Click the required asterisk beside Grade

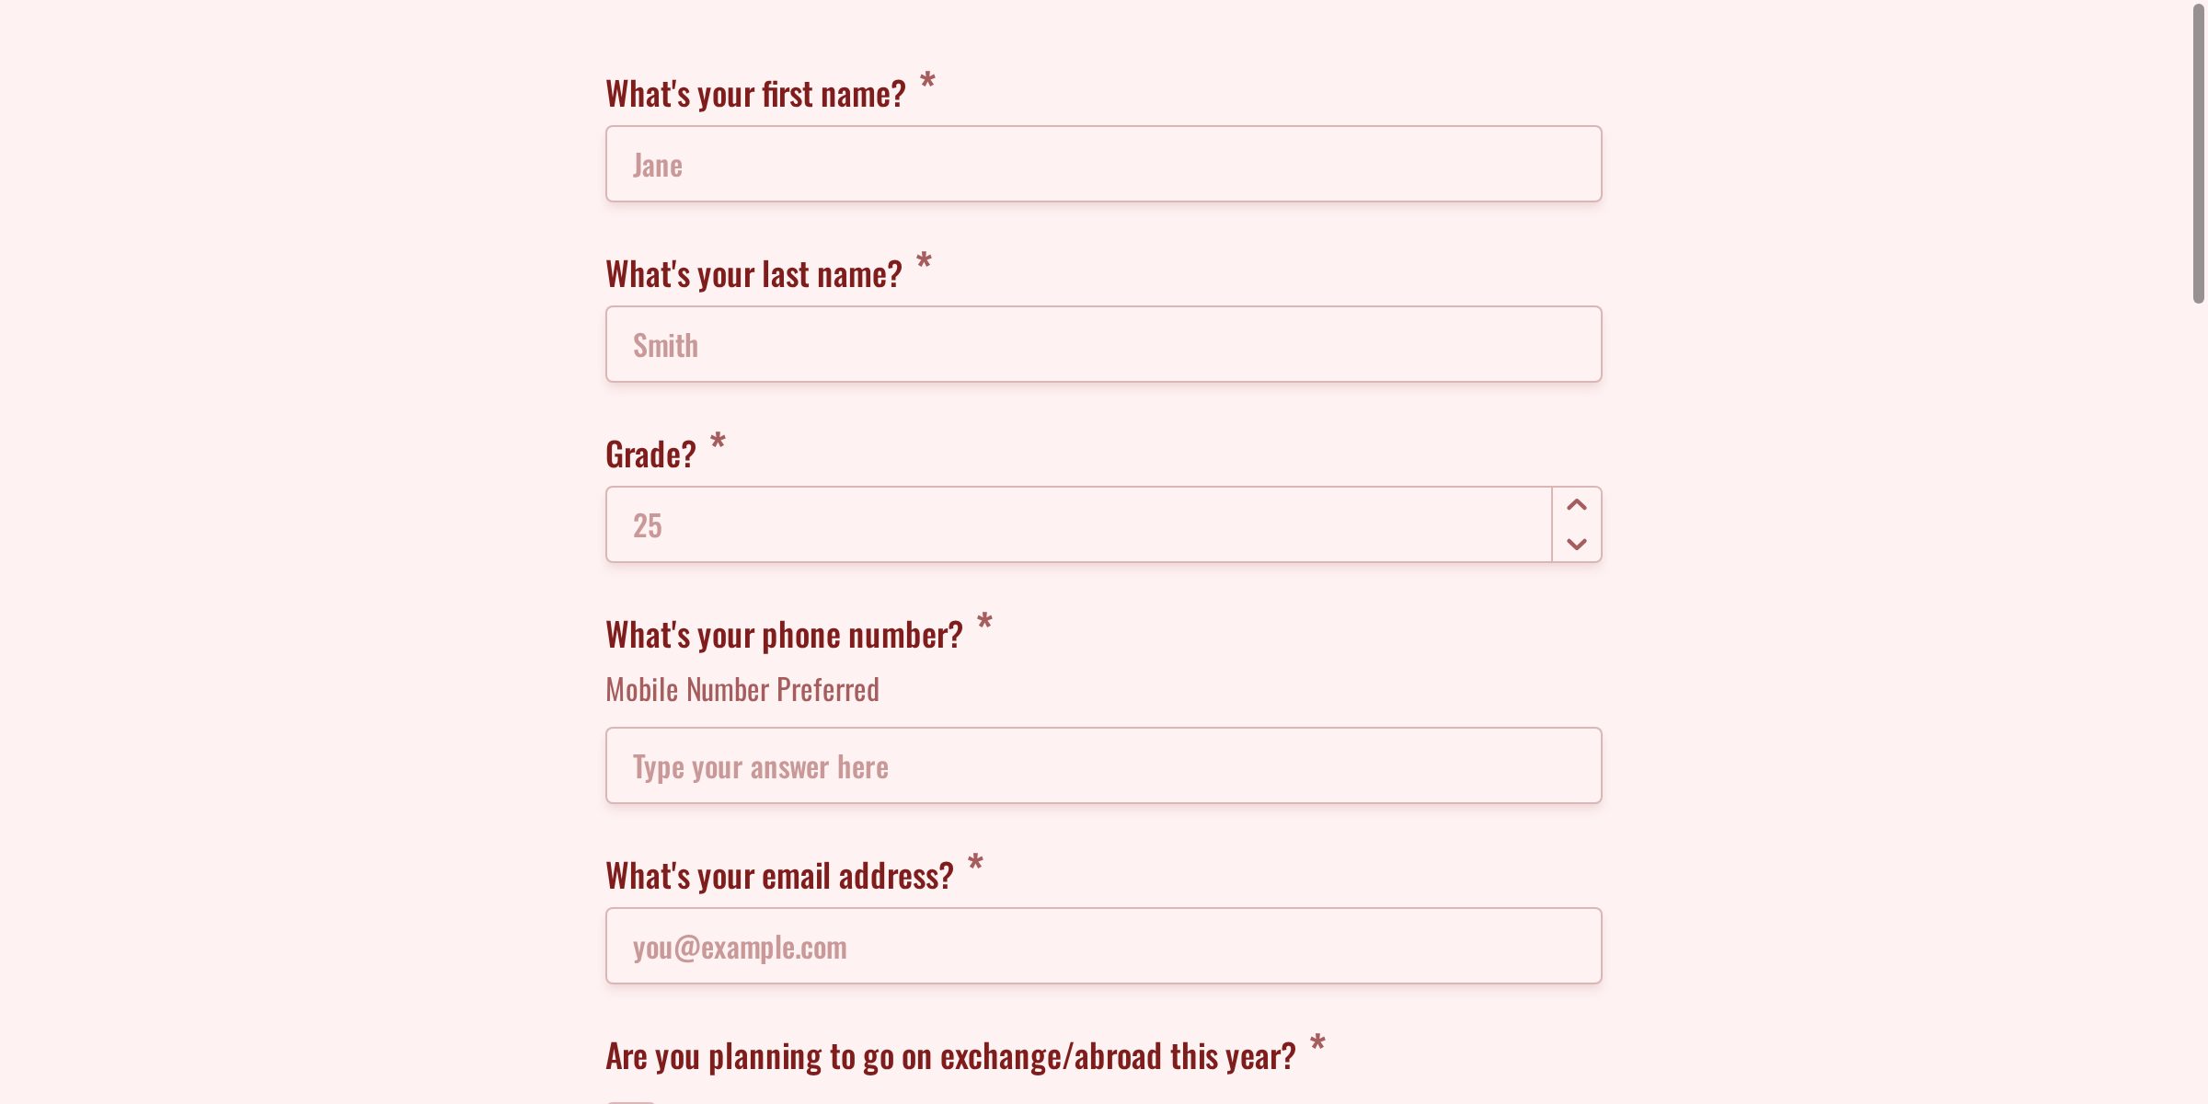718,442
